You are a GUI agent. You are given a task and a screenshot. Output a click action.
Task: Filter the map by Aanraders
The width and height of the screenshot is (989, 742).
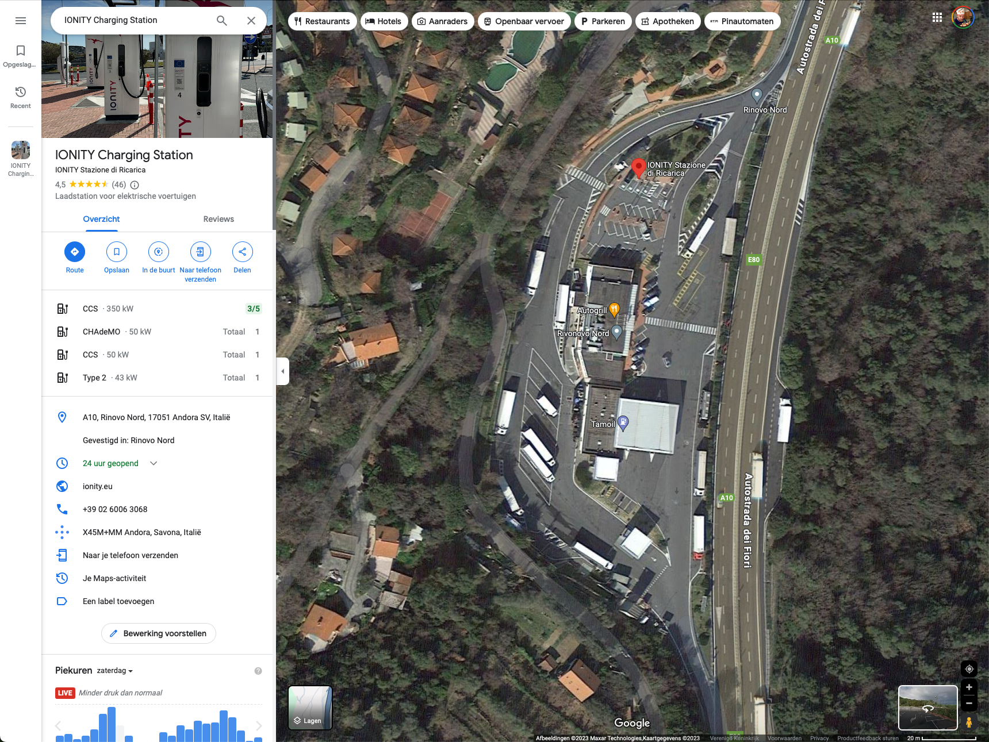click(x=443, y=21)
